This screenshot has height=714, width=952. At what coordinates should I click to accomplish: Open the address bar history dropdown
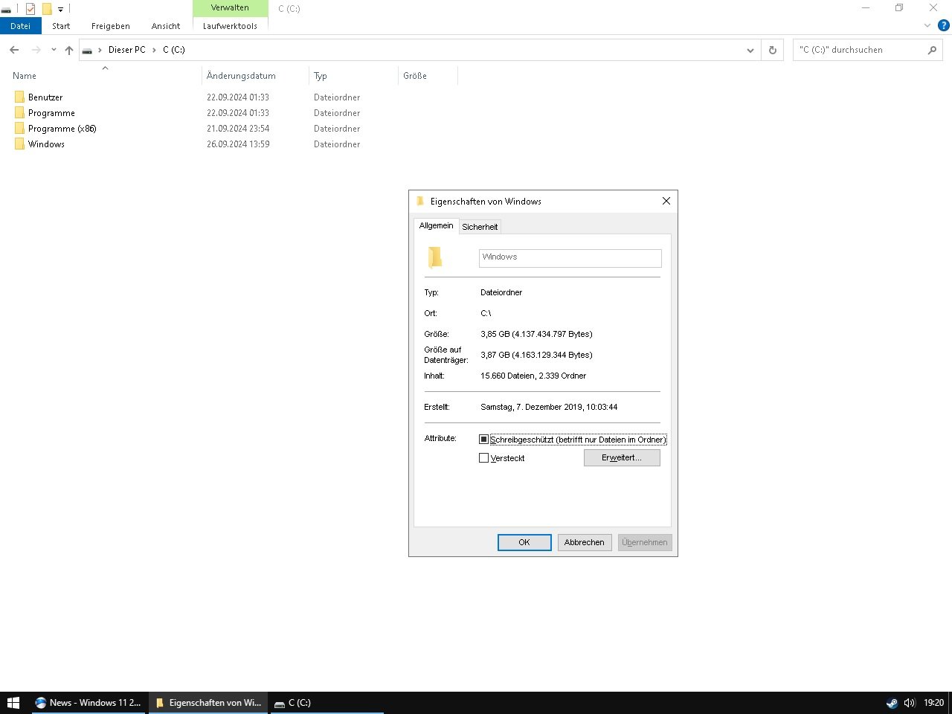(x=750, y=50)
